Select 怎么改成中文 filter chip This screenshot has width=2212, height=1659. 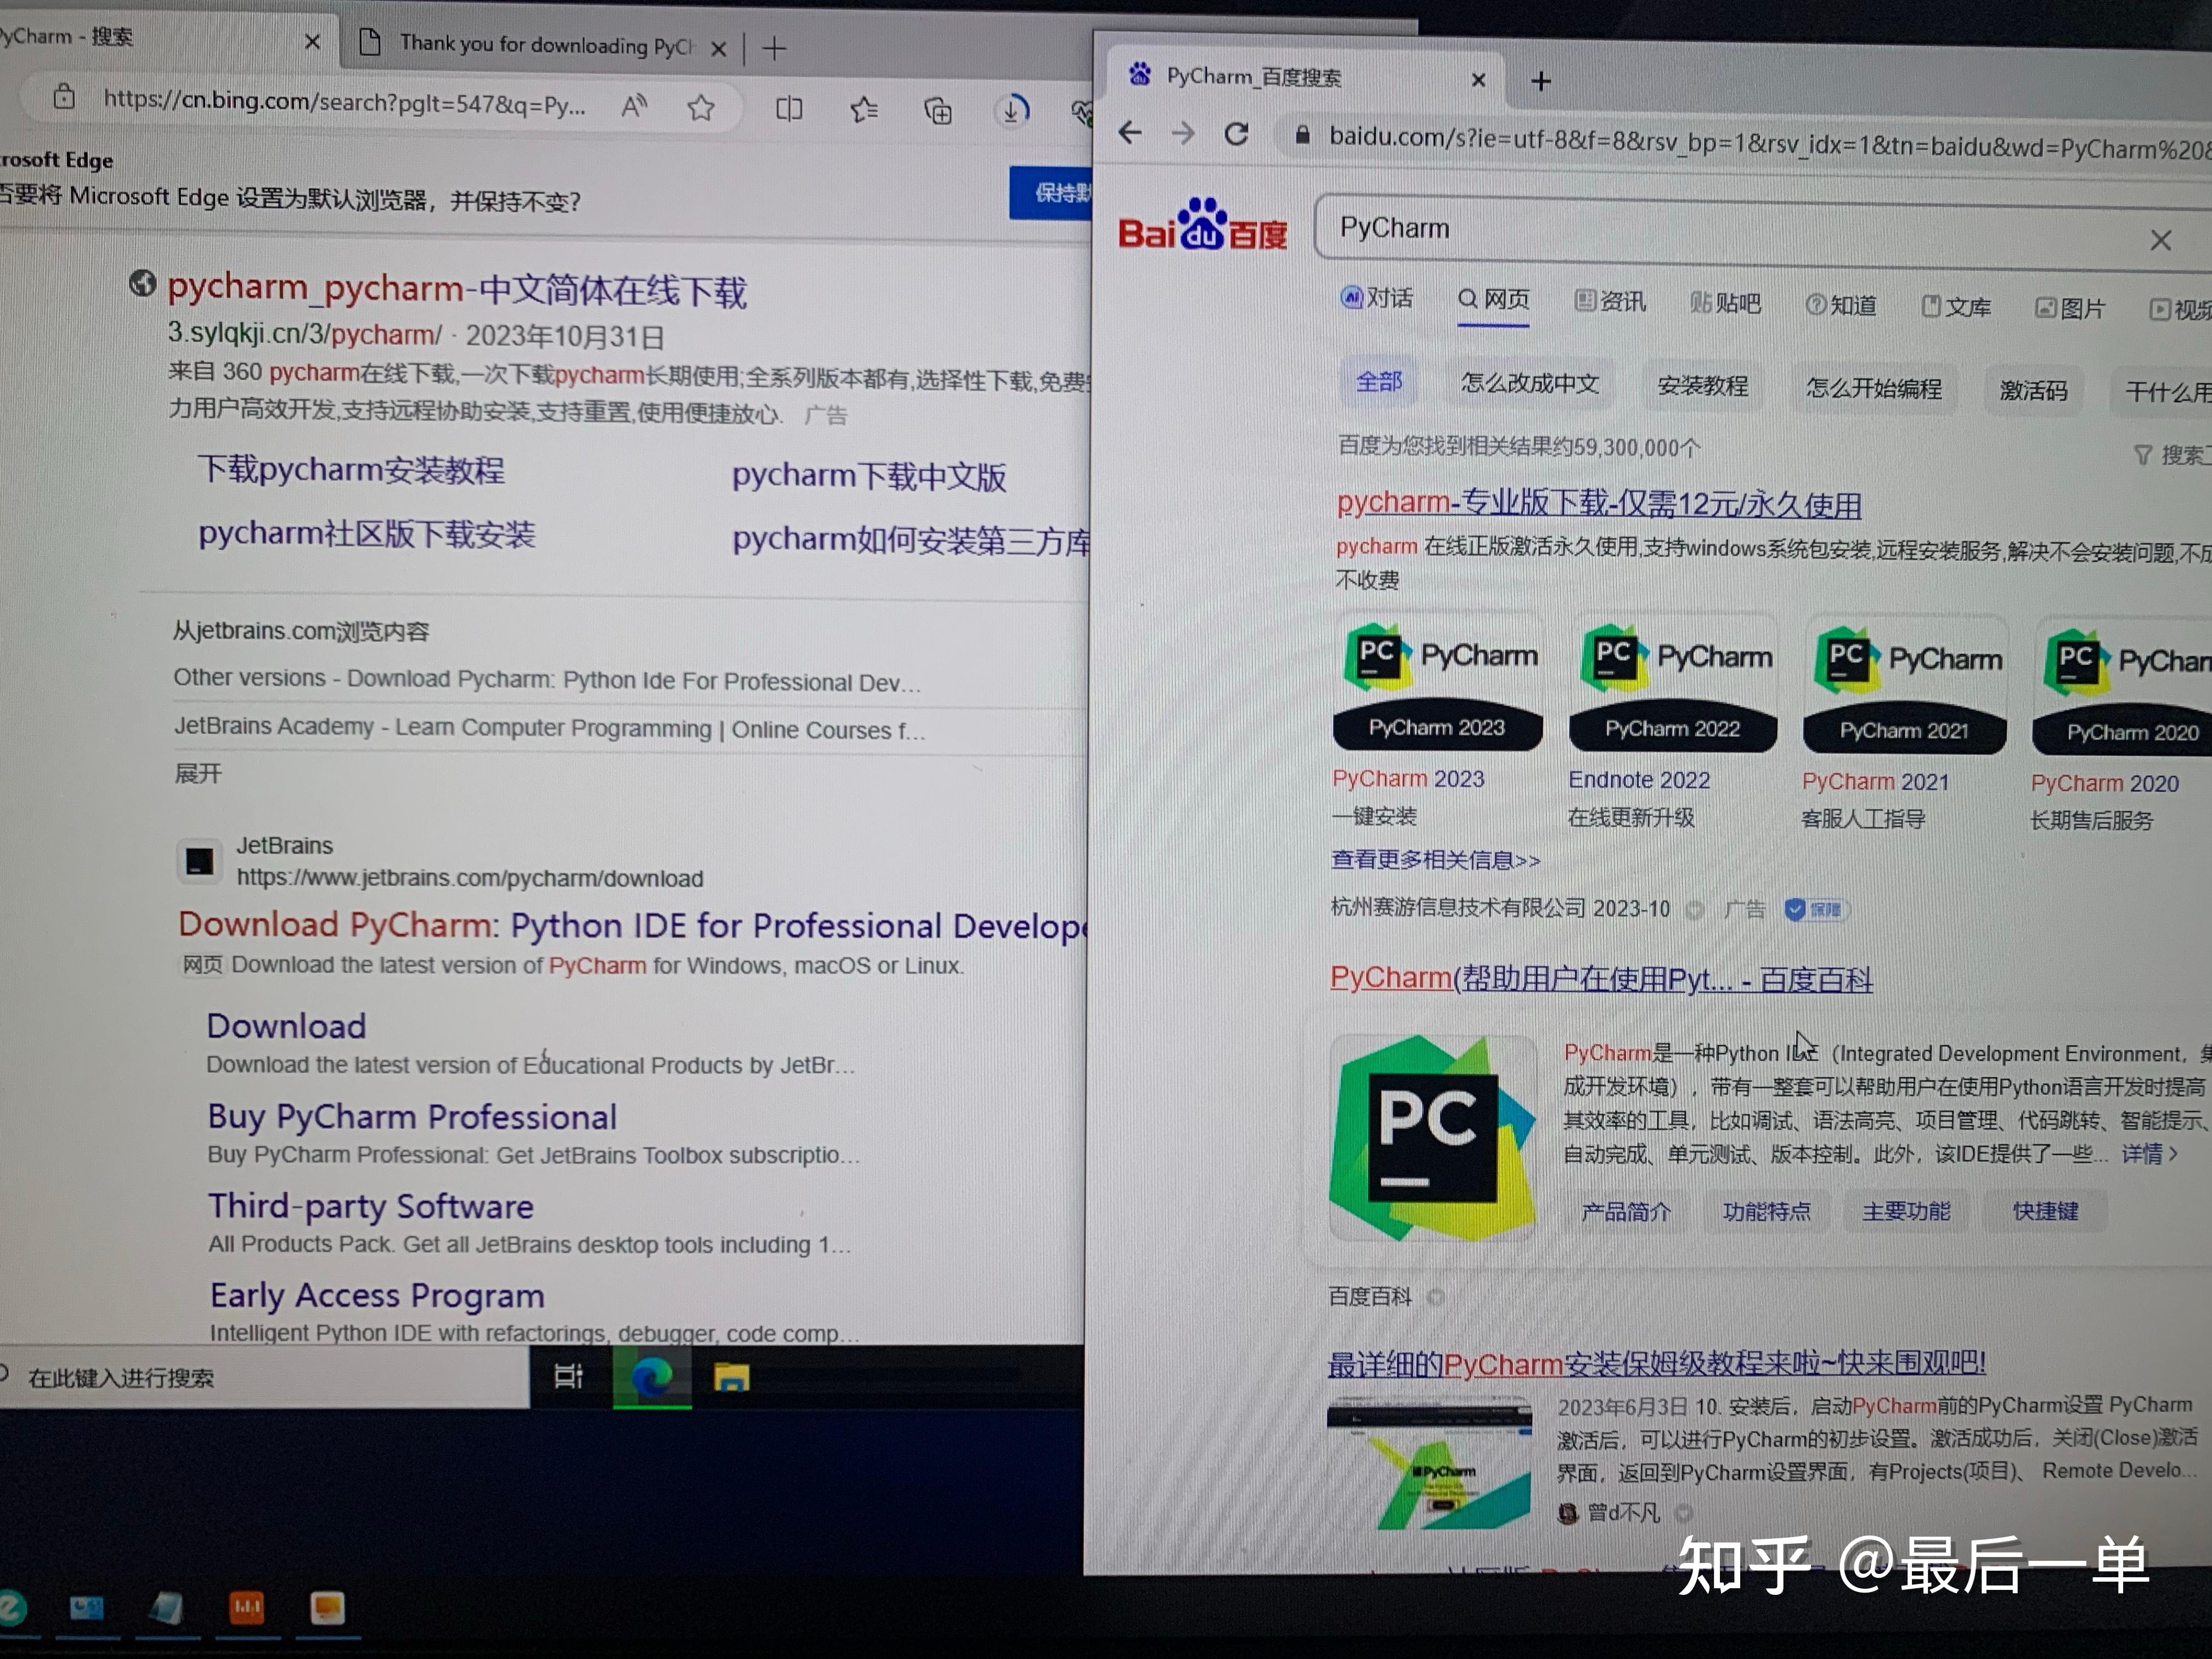pos(1530,383)
